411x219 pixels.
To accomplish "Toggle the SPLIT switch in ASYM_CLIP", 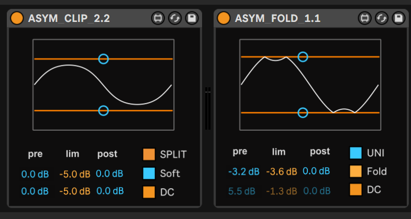I will click(x=149, y=154).
